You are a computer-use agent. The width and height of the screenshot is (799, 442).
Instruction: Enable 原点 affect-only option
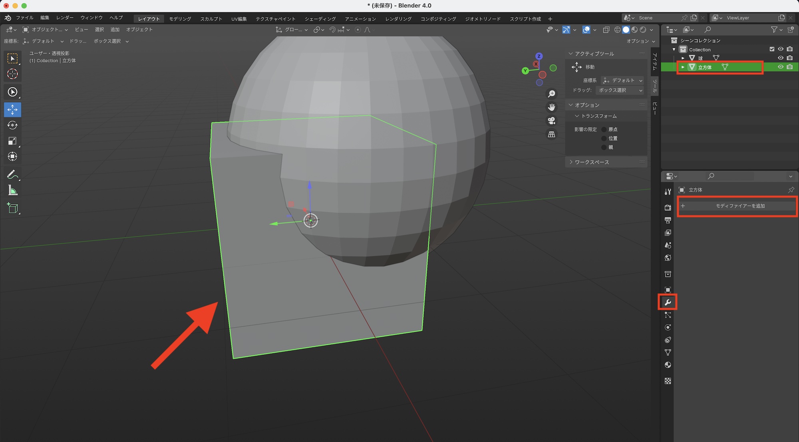[x=604, y=129]
